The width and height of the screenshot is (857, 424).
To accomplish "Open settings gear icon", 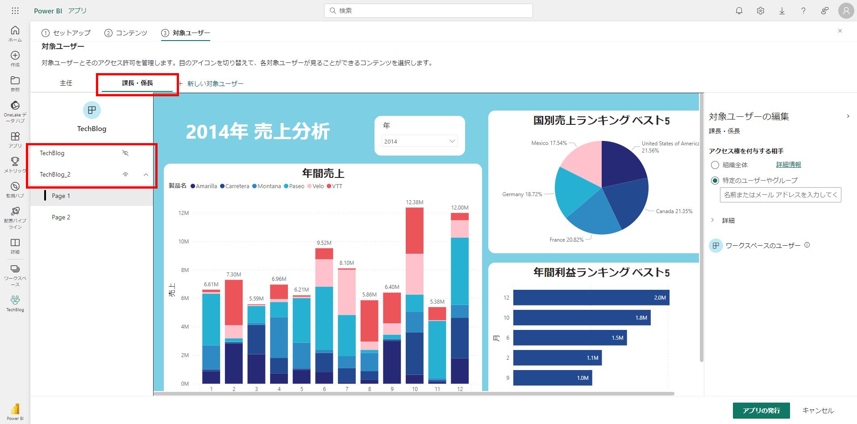I will (761, 11).
